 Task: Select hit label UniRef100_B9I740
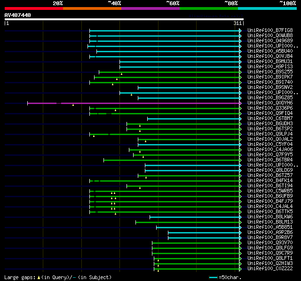pyautogui.click(x=270, y=82)
